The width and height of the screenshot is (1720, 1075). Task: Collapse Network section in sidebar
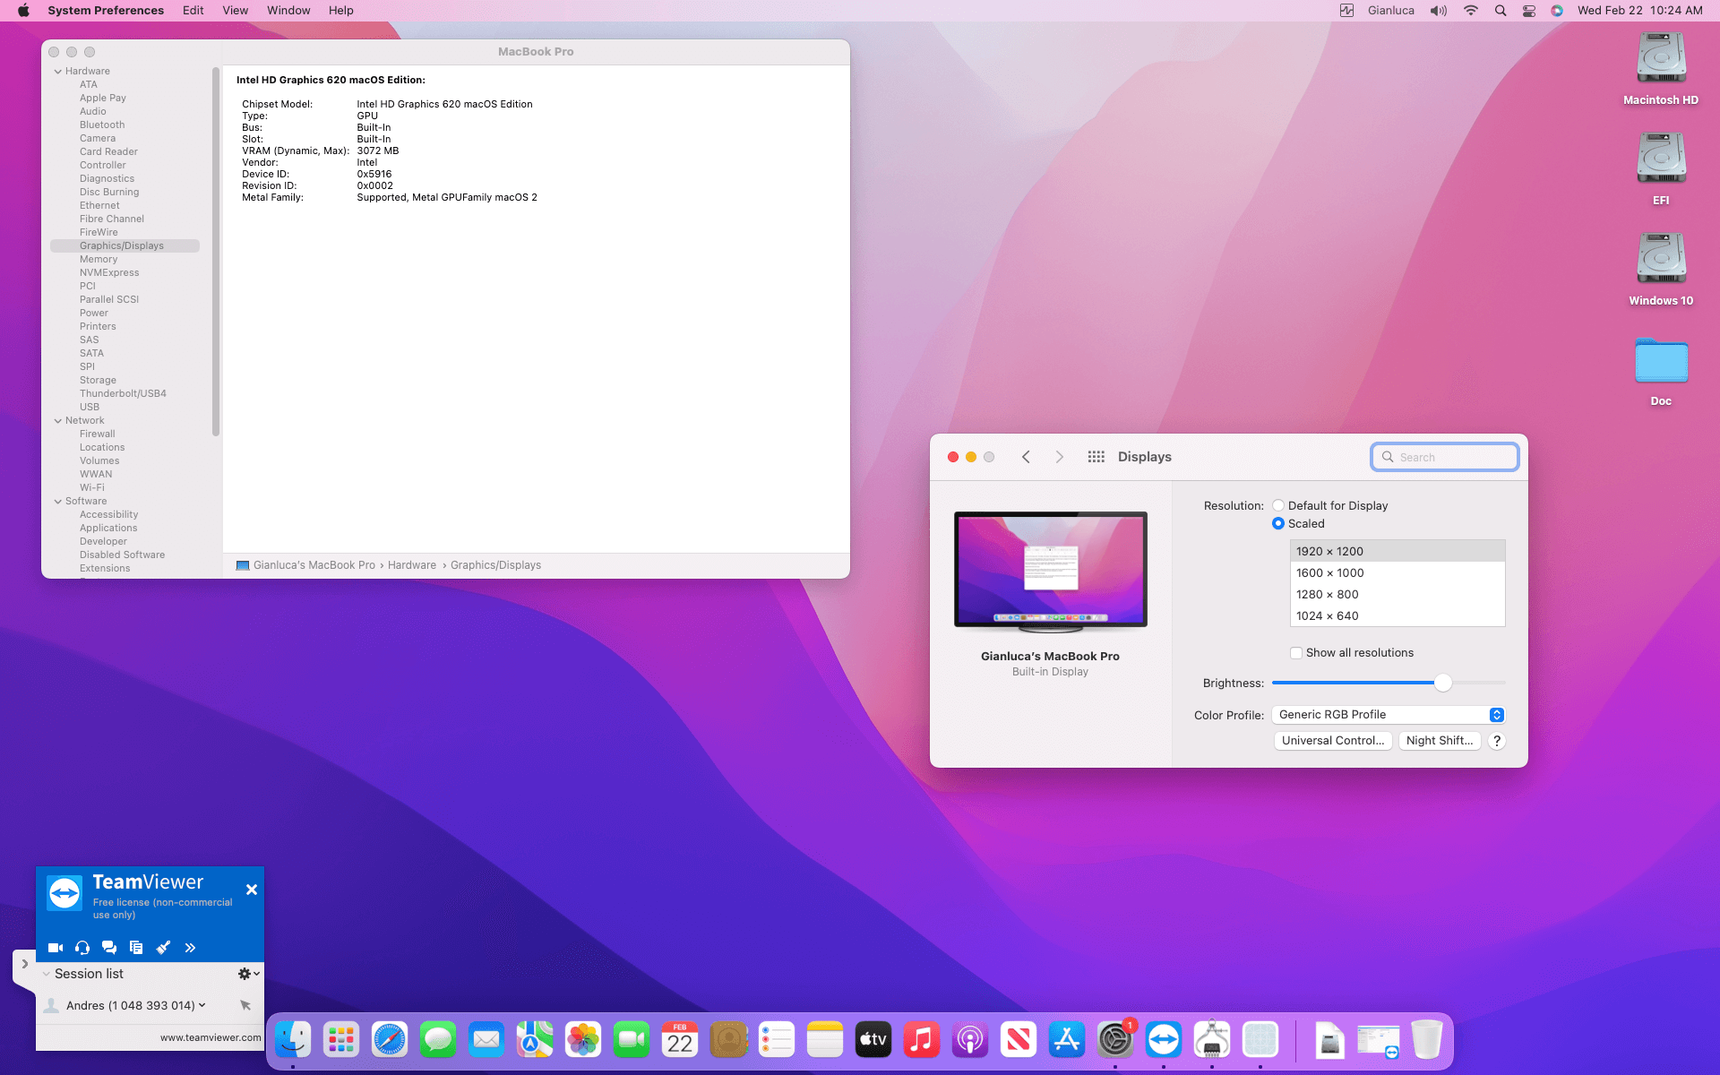coord(58,421)
